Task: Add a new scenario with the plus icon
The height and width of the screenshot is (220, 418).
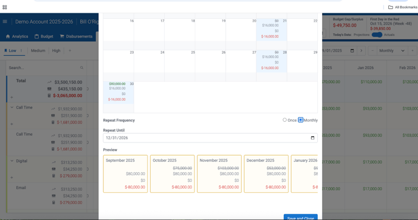Action: click(70, 50)
